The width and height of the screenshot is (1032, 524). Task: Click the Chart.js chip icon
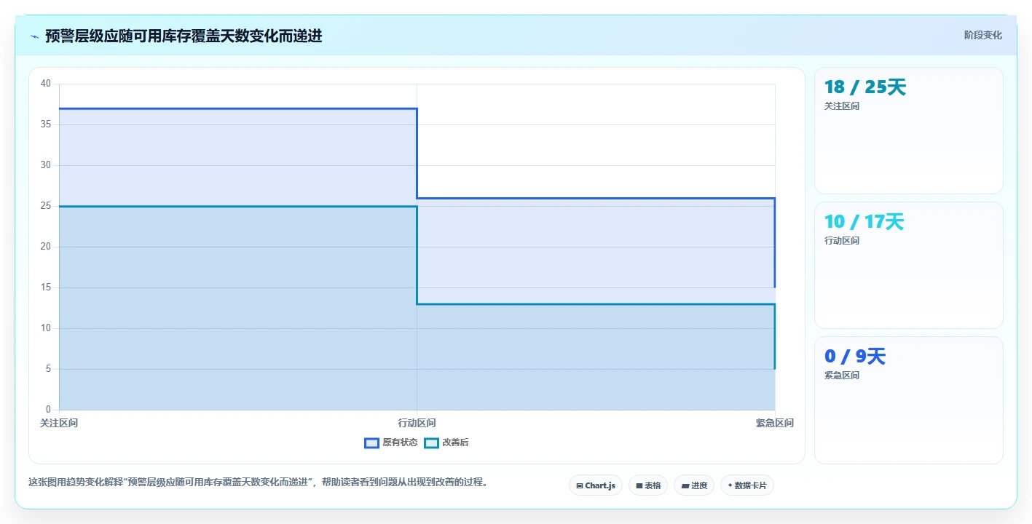(x=579, y=485)
